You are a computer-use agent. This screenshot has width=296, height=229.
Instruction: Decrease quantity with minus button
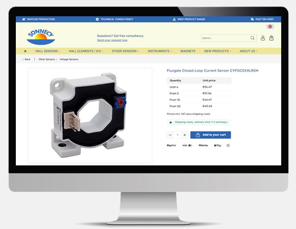pos(170,135)
